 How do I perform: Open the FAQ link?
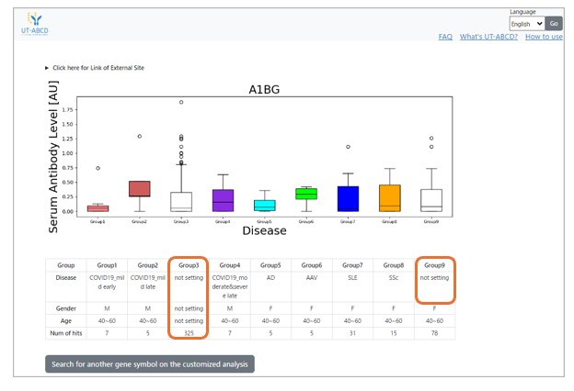[x=444, y=37]
